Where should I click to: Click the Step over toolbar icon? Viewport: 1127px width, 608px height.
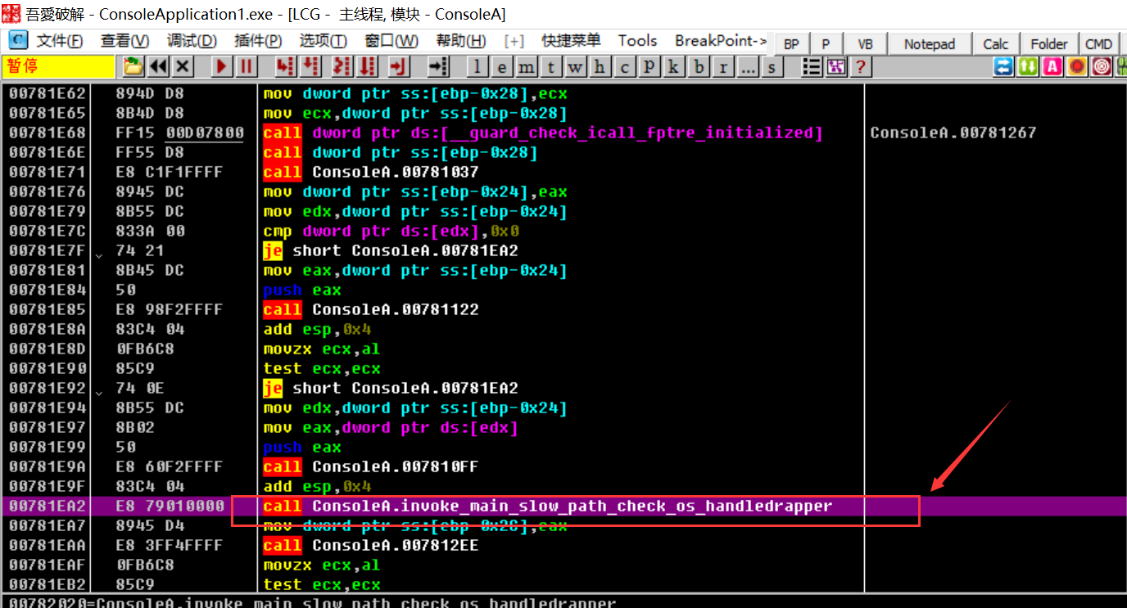tap(310, 66)
